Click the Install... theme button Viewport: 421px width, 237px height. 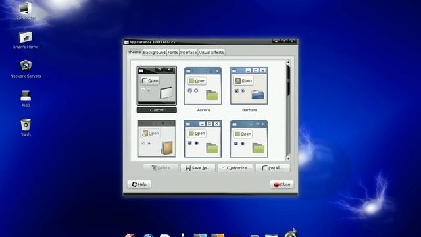coord(273,168)
